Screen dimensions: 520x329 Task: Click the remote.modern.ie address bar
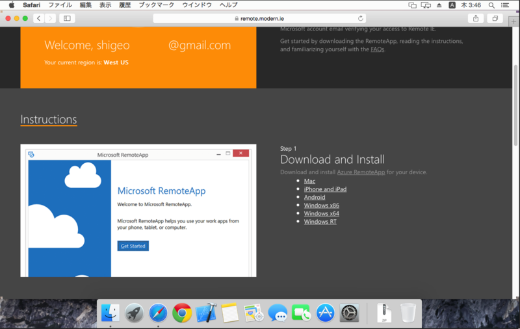click(259, 18)
